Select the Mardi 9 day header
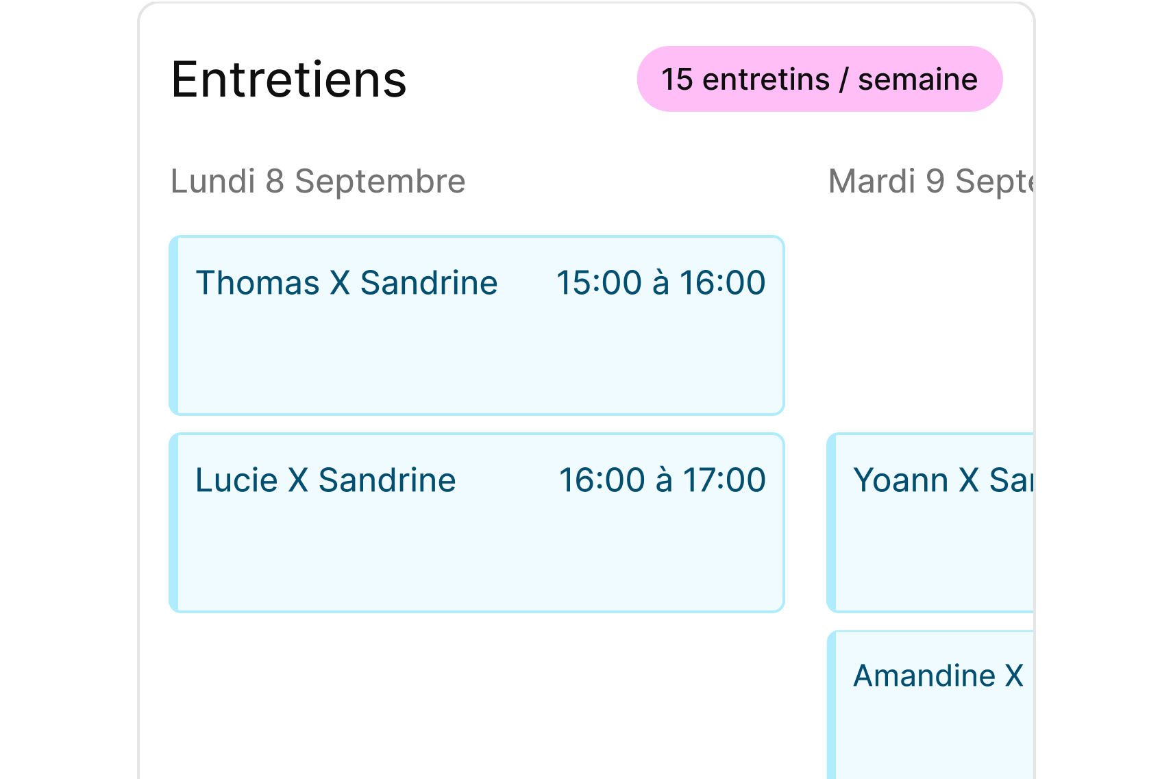This screenshot has width=1173, height=779. coord(930,182)
